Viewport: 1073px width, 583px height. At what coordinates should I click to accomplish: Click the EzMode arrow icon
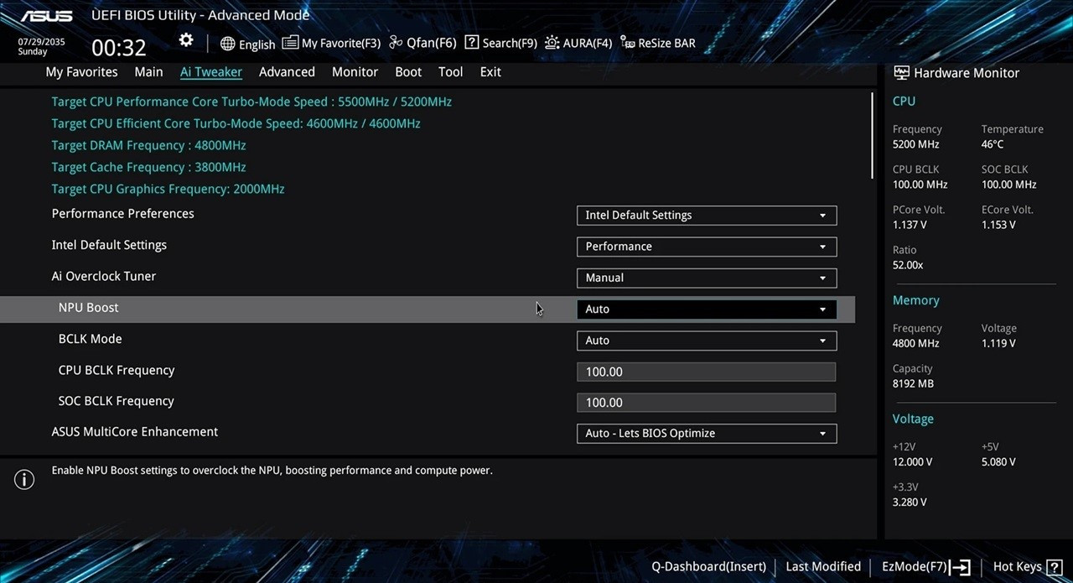[x=961, y=567]
